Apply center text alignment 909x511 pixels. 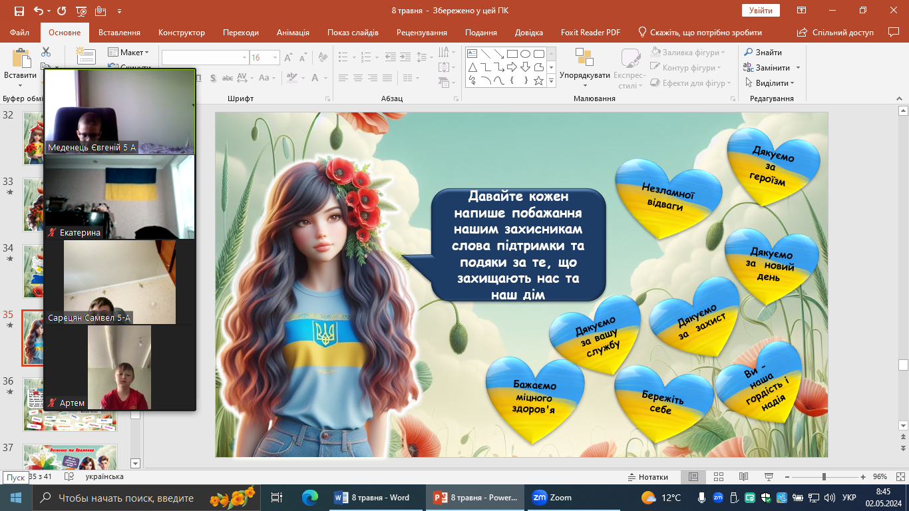click(x=357, y=78)
